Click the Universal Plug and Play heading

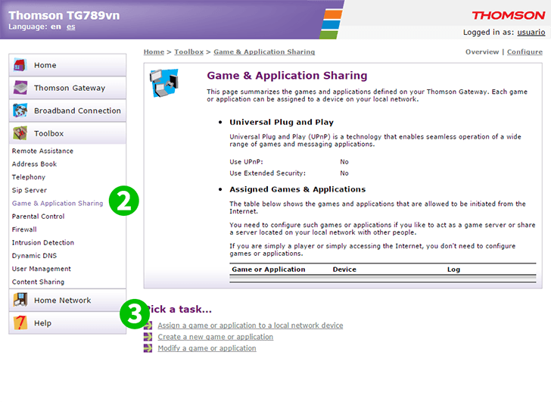click(282, 122)
